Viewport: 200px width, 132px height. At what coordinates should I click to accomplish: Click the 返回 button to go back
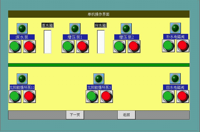(126, 115)
